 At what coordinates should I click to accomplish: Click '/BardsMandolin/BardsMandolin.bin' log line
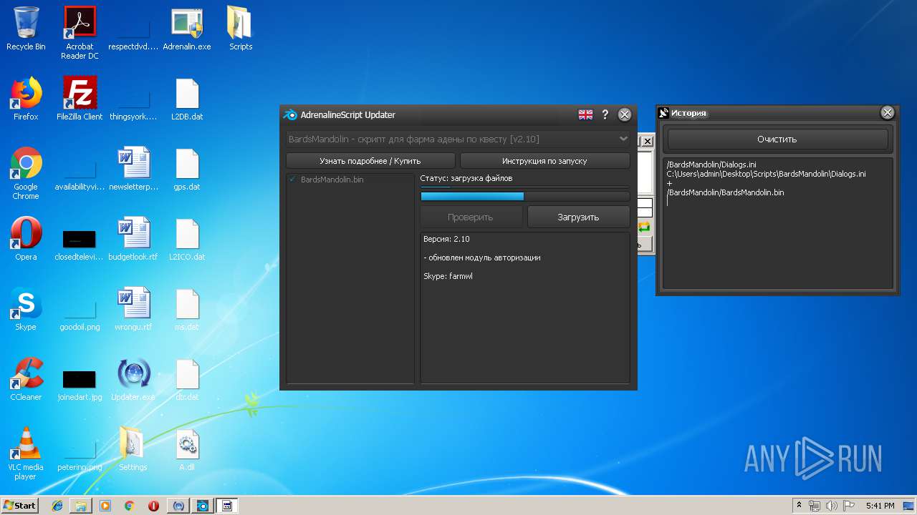pos(725,192)
